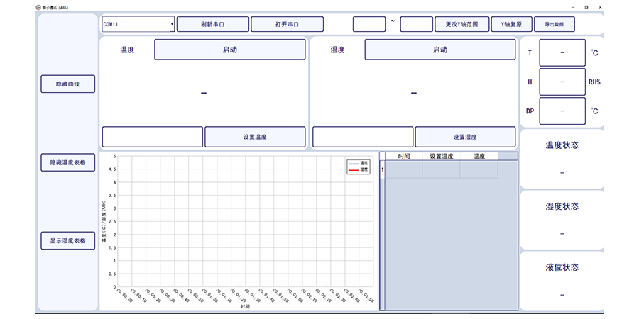Start temperature control with 启动 button

(x=230, y=50)
